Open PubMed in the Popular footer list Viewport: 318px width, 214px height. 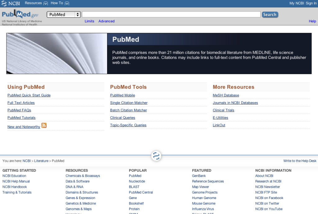coord(135,176)
